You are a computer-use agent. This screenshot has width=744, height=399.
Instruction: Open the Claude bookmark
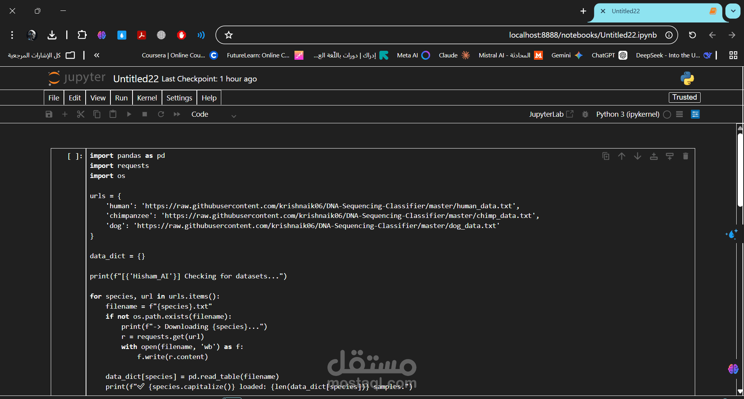pos(454,55)
